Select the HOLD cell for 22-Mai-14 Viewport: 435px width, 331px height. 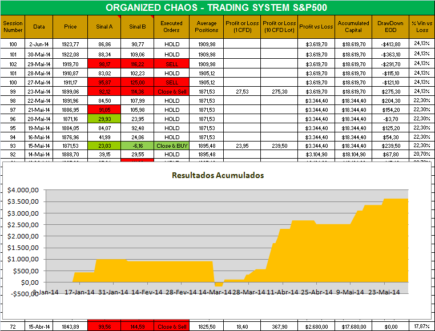[x=171, y=100]
